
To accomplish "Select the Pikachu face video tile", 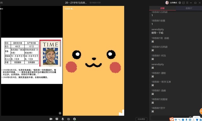I will (94, 61).
